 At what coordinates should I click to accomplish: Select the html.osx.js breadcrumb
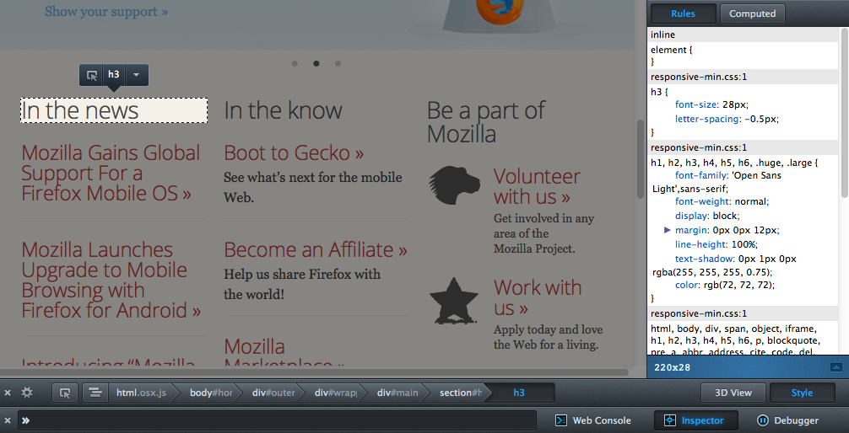coord(141,393)
